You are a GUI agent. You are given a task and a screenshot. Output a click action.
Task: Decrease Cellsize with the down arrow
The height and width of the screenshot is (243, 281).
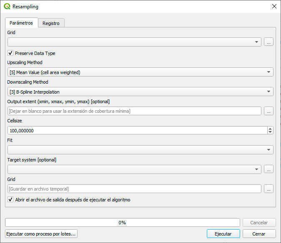[x=270, y=132]
